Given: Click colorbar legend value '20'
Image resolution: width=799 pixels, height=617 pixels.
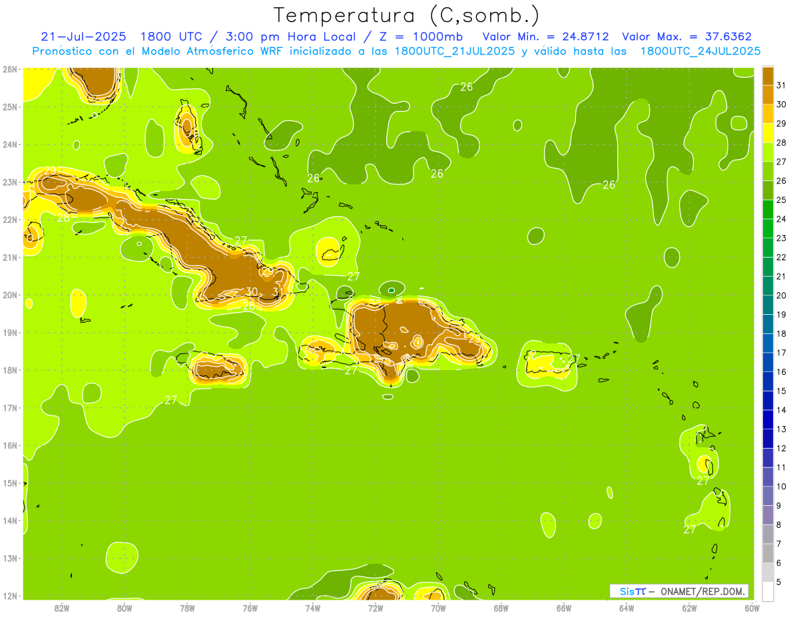Looking at the screenshot, I should [x=781, y=296].
